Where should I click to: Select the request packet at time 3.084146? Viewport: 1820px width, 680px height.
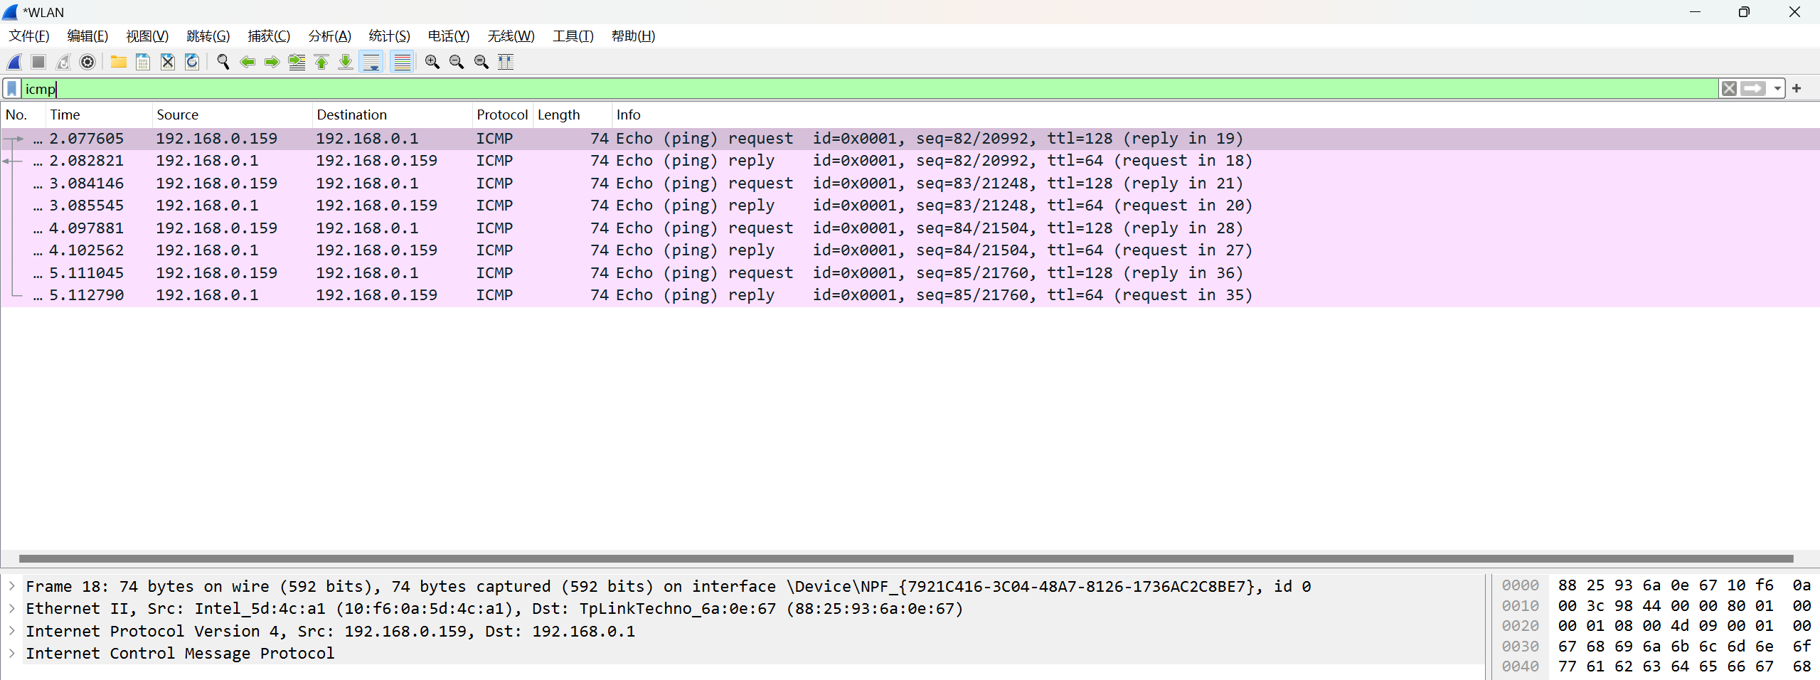point(910,184)
